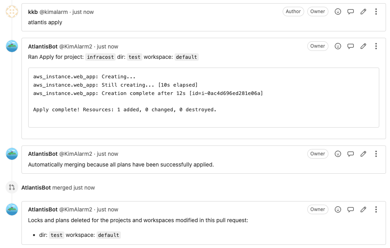This screenshot has height=248, width=390.
Task: Open more actions for kkb's comment
Action: 376,12
